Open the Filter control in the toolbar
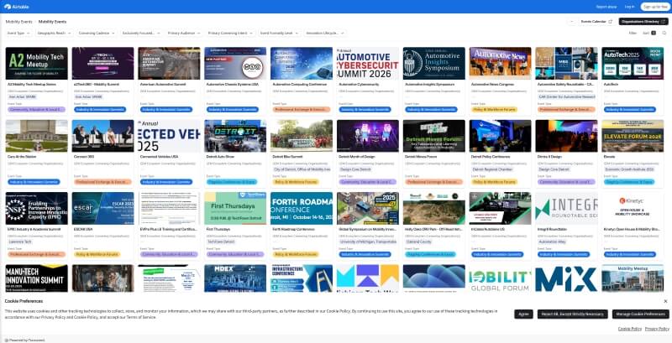 tap(633, 33)
